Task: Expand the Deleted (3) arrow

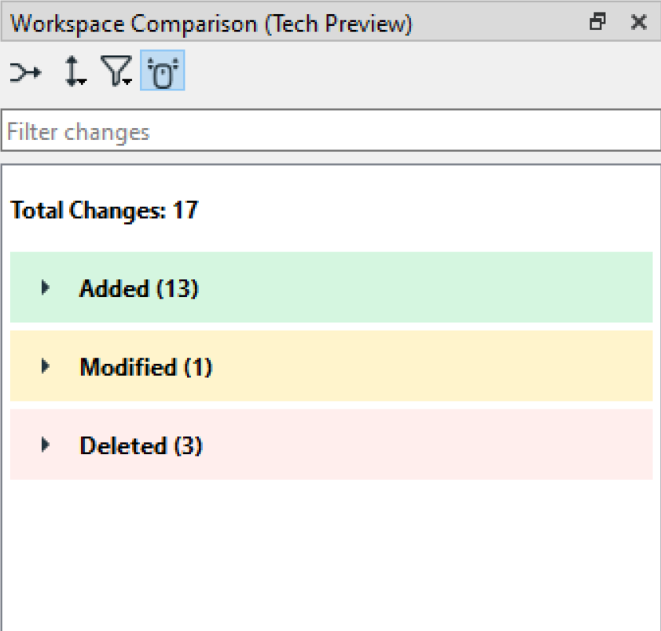Action: click(45, 445)
